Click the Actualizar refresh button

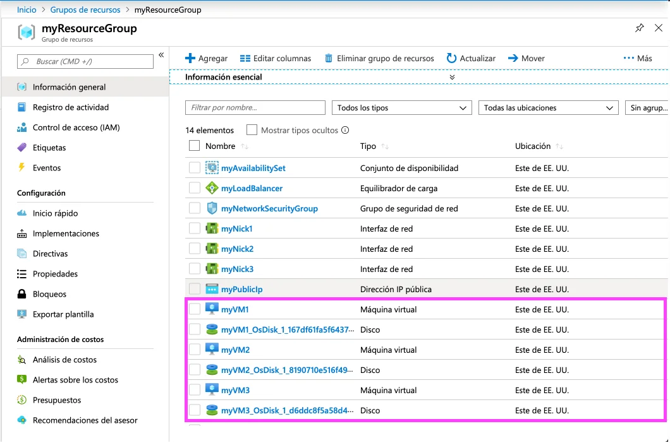click(471, 58)
